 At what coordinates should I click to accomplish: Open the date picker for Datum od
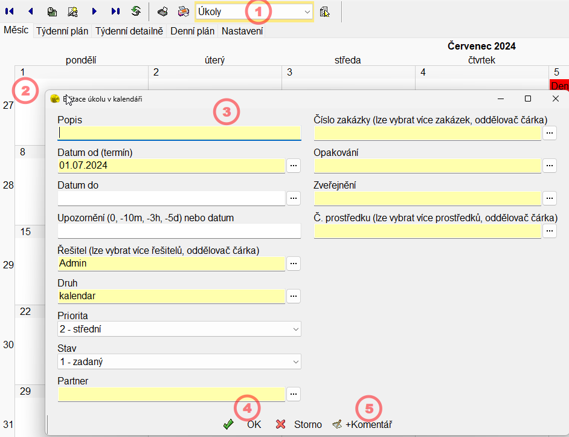pyautogui.click(x=294, y=165)
